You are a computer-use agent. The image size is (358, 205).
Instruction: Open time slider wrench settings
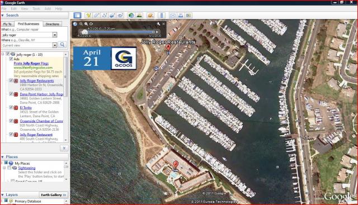(158, 23)
